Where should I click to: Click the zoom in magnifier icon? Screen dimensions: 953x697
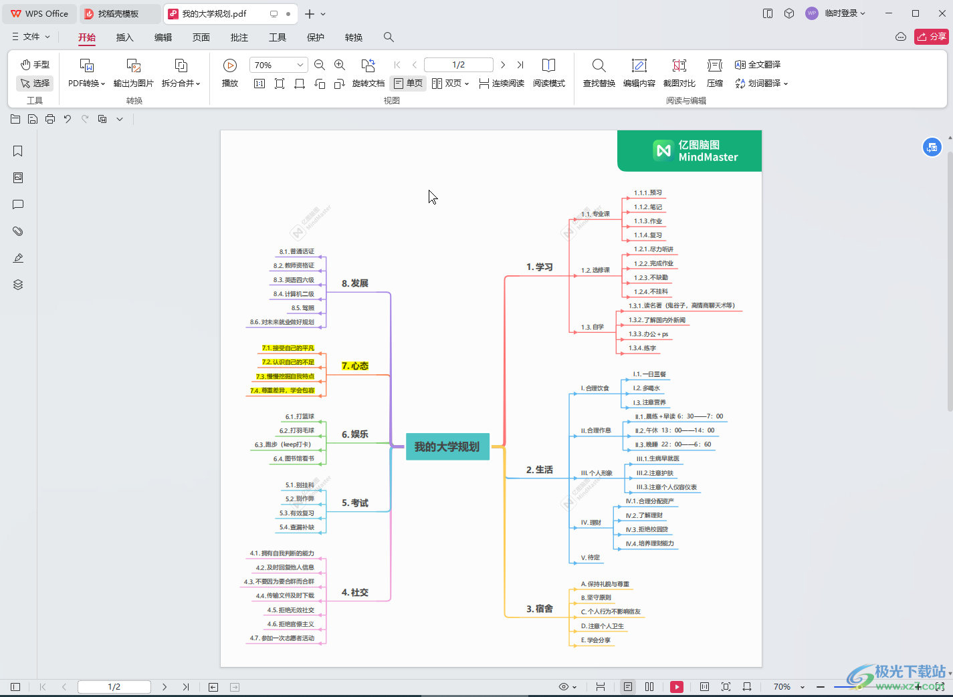[340, 65]
